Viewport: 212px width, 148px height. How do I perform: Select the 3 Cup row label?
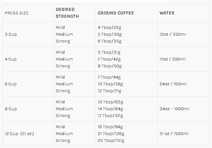pyautogui.click(x=11, y=34)
